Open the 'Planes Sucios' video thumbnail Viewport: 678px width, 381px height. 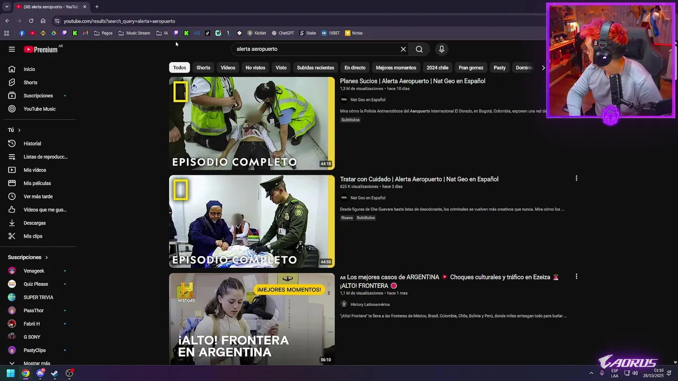coord(252,123)
